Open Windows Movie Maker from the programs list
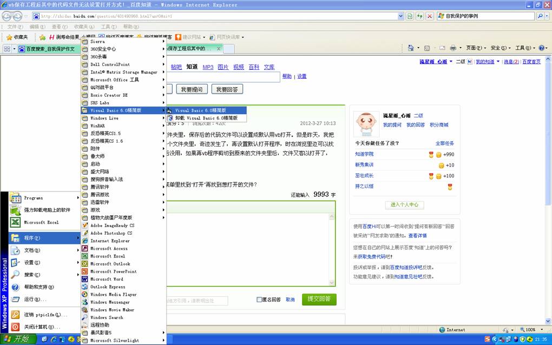 (123, 310)
